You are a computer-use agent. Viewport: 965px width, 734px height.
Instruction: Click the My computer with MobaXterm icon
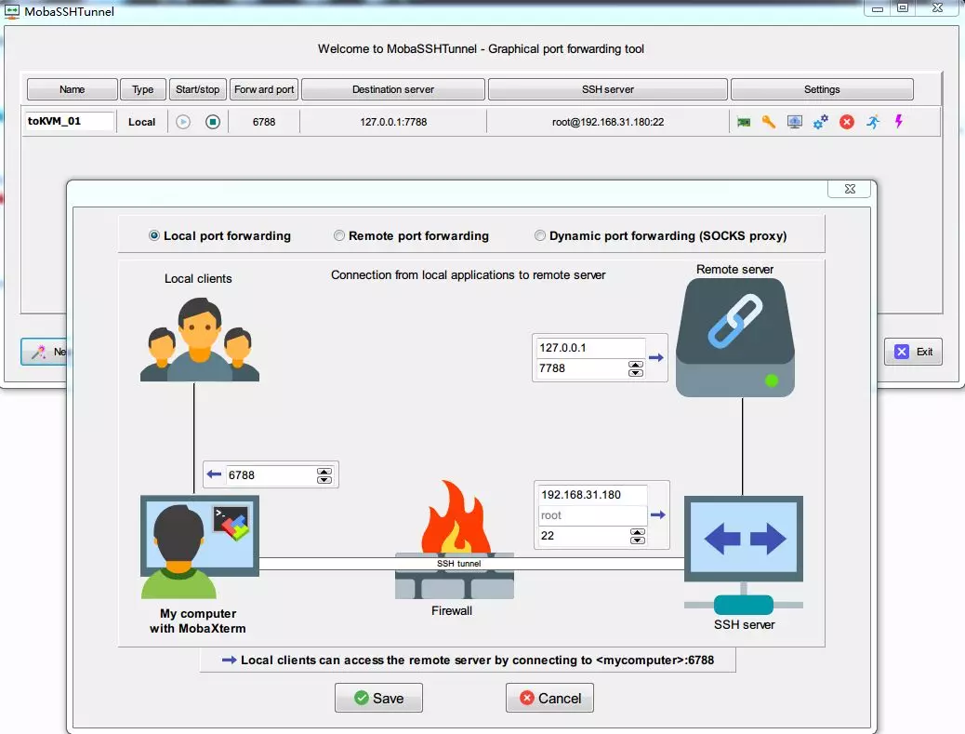click(199, 547)
